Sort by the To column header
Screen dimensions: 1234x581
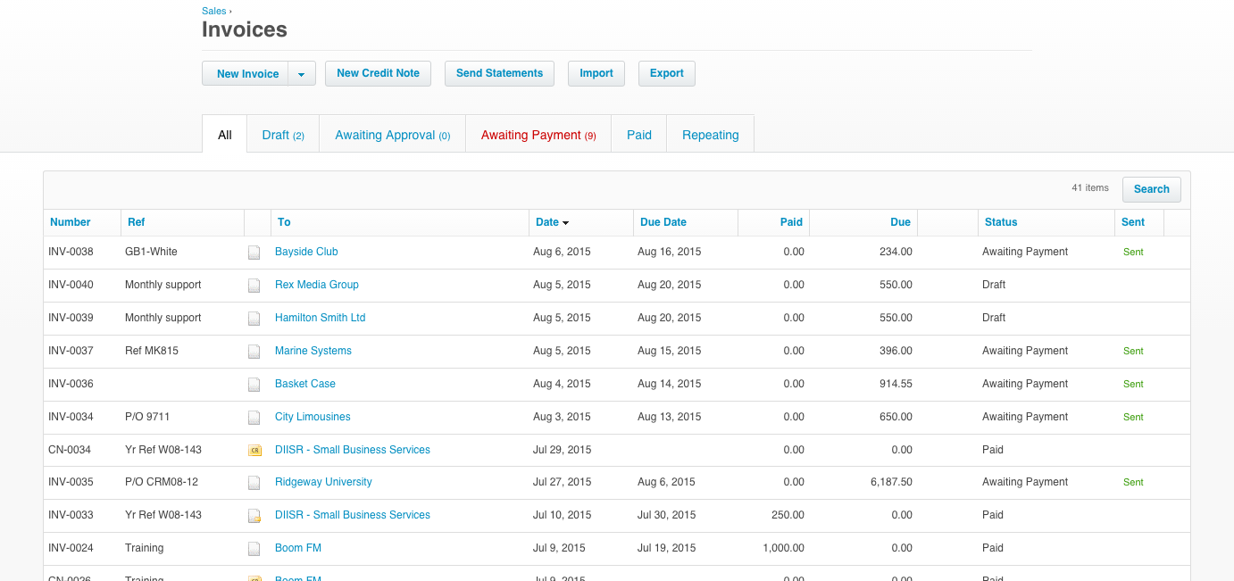tap(284, 222)
